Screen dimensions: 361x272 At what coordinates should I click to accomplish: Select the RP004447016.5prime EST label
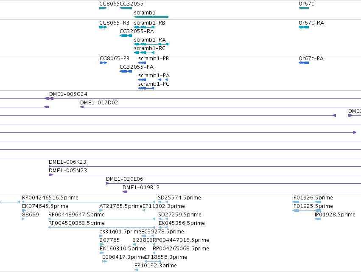click(x=181, y=241)
